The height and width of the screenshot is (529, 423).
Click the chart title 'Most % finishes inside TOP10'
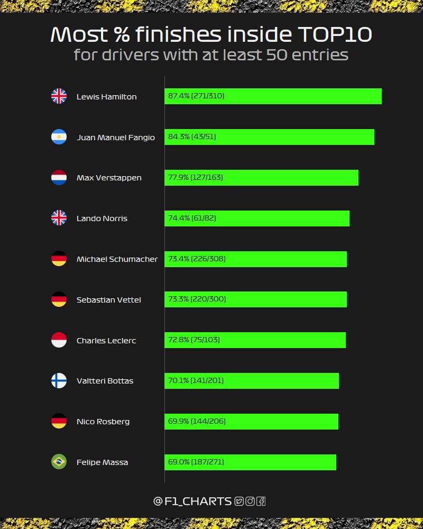(211, 34)
